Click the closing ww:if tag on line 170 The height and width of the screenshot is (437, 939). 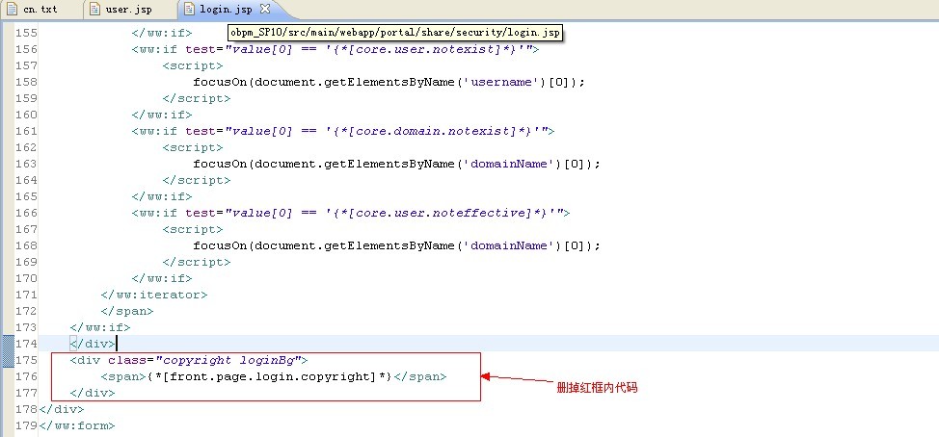pos(162,278)
